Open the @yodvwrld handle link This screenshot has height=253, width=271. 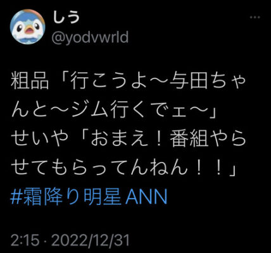click(90, 37)
